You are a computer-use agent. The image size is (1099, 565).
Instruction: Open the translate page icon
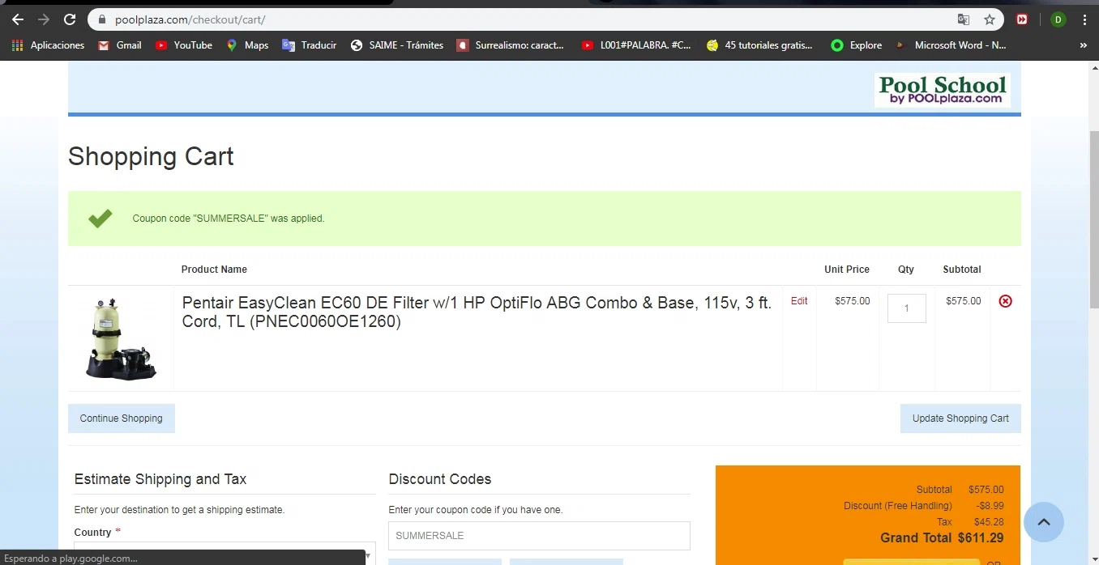pyautogui.click(x=964, y=19)
